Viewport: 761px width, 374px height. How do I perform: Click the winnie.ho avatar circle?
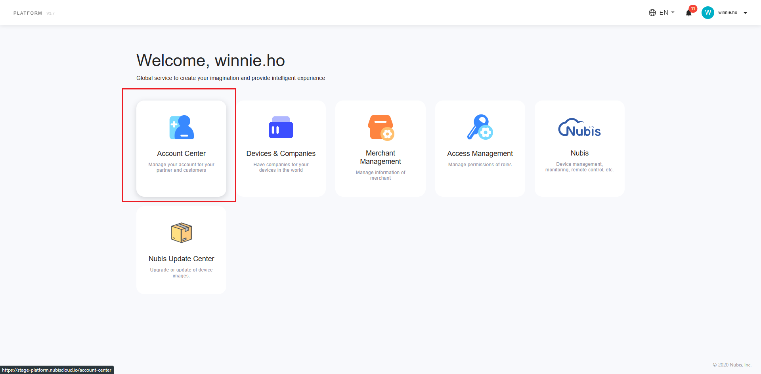pos(708,13)
